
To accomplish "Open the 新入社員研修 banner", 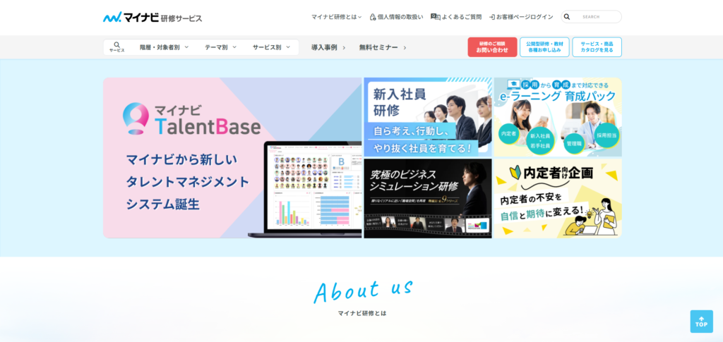I will pos(427,117).
